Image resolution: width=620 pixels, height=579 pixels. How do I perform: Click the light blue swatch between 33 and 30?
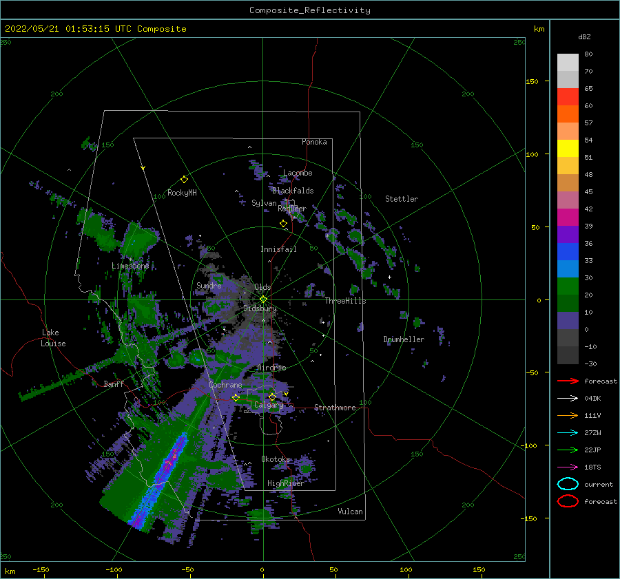pos(568,269)
